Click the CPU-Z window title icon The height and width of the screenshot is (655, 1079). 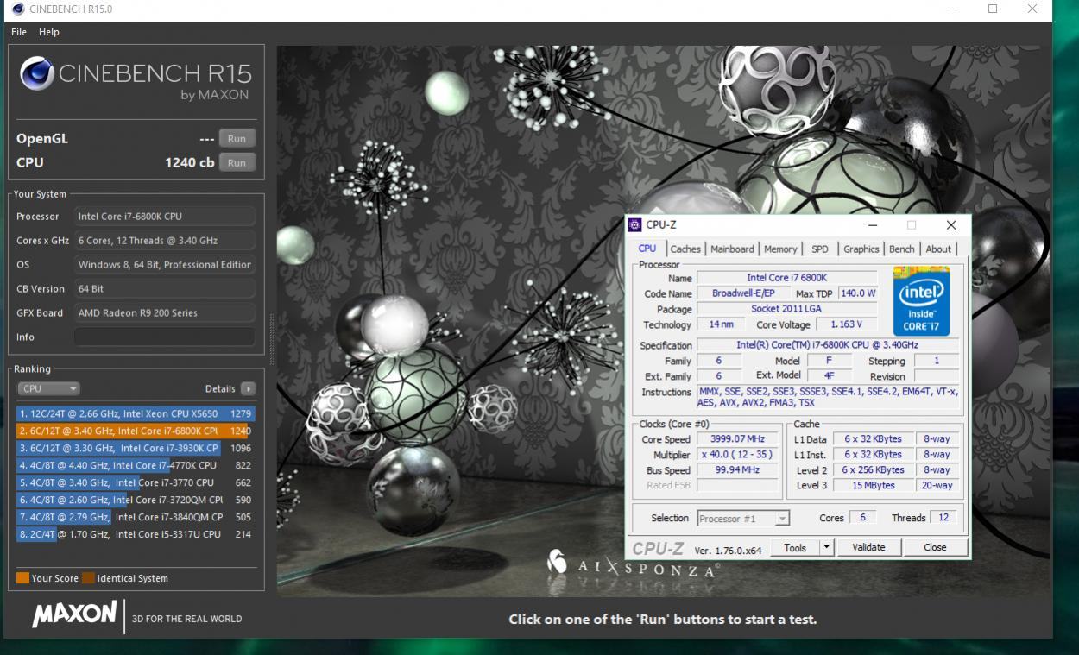635,225
